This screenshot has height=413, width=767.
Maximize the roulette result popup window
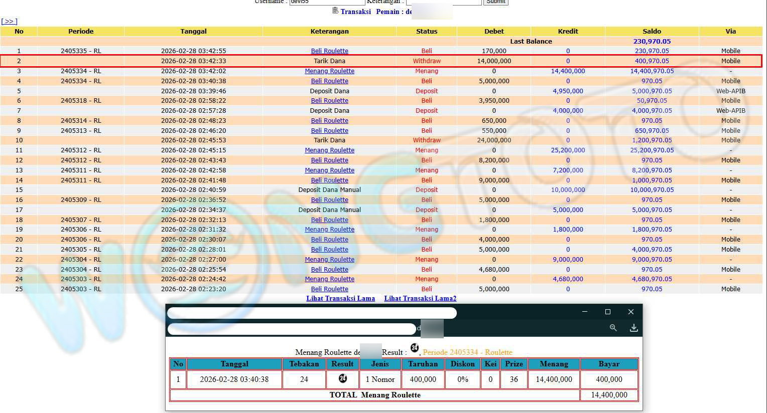[608, 312]
